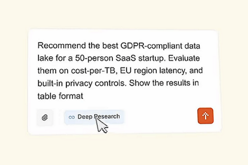
Task: Click the paperclip attach file icon
Action: [x=45, y=117]
